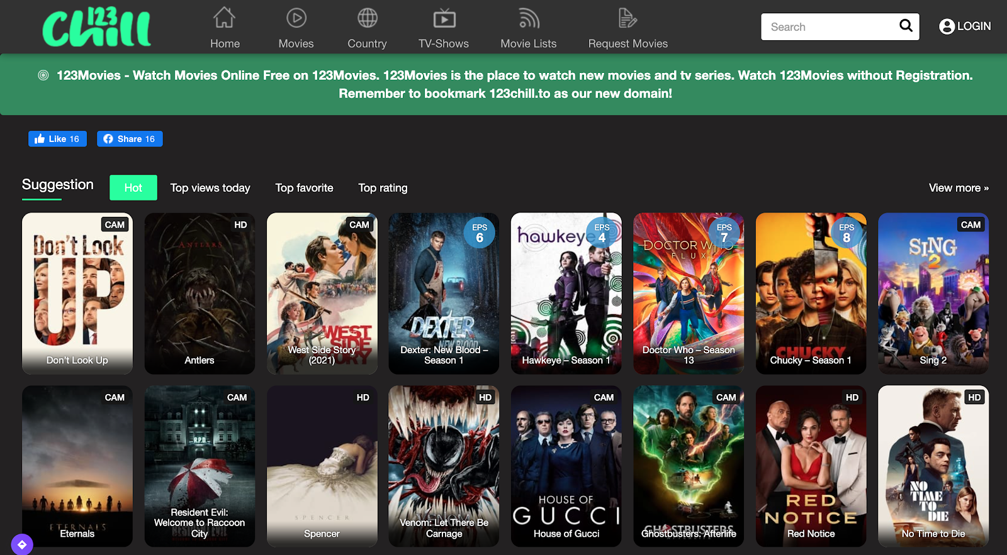
Task: Click the user avatar icon beside LOGIN
Action: 947,26
